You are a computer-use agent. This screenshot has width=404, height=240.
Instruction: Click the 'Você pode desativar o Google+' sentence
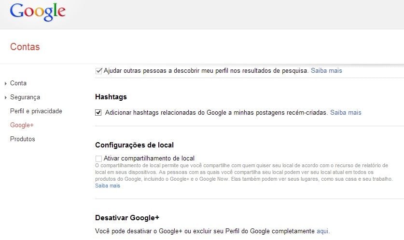coord(205,231)
